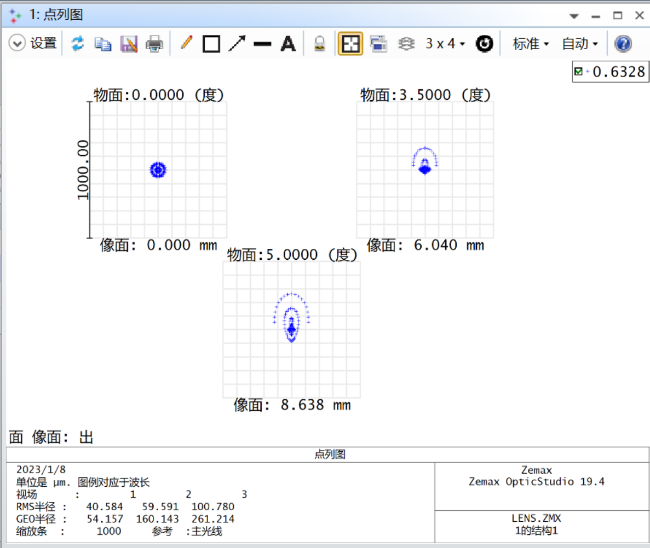This screenshot has width=650, height=548.
Task: Click the overlapping windows icon in toolbar
Action: [378, 43]
